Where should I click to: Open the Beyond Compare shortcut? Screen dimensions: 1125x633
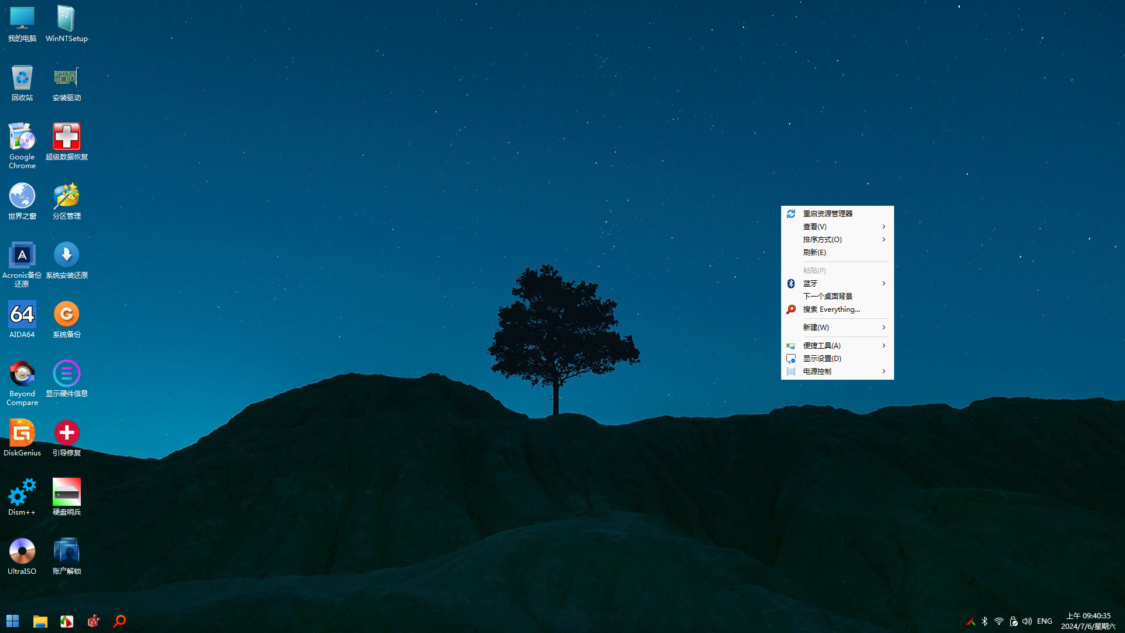click(22, 374)
